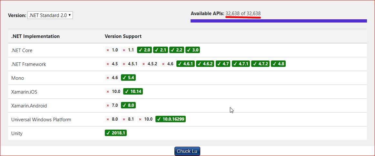Screen dimensions: 375x156
Task: Click the Chuck Lu button
Action: (187, 151)
